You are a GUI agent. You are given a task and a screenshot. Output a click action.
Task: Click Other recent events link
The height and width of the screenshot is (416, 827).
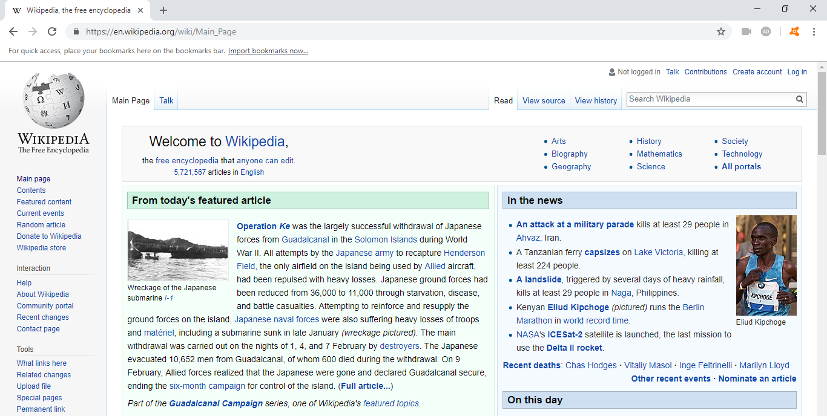671,379
